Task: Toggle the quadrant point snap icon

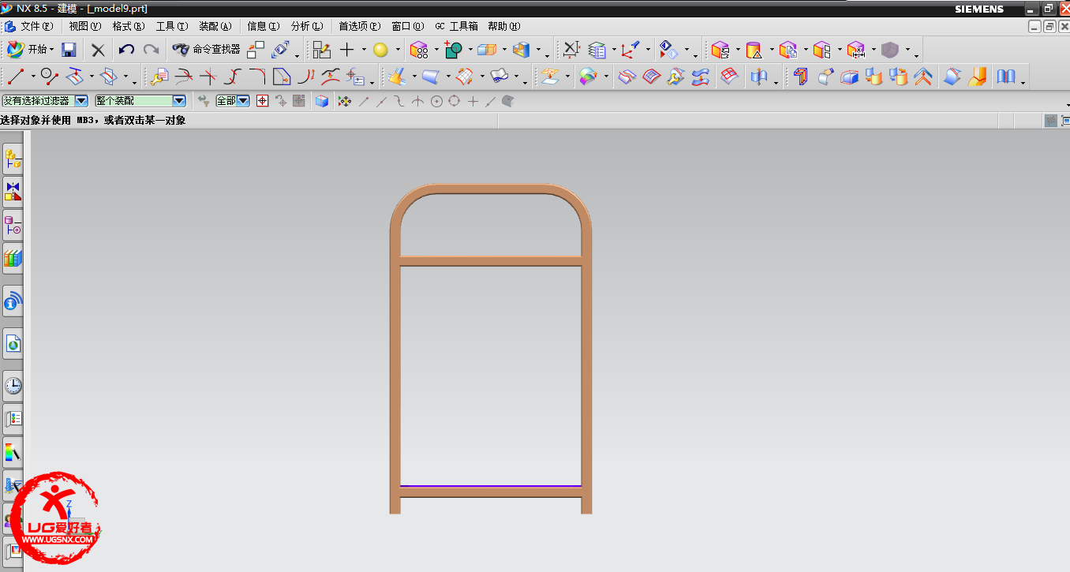Action: (x=454, y=101)
